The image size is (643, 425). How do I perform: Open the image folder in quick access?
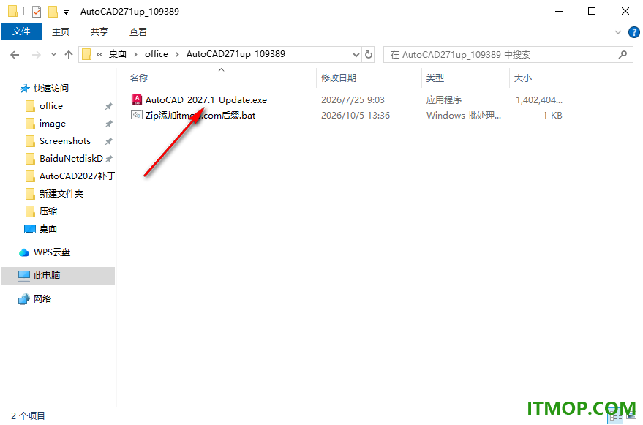[53, 124]
